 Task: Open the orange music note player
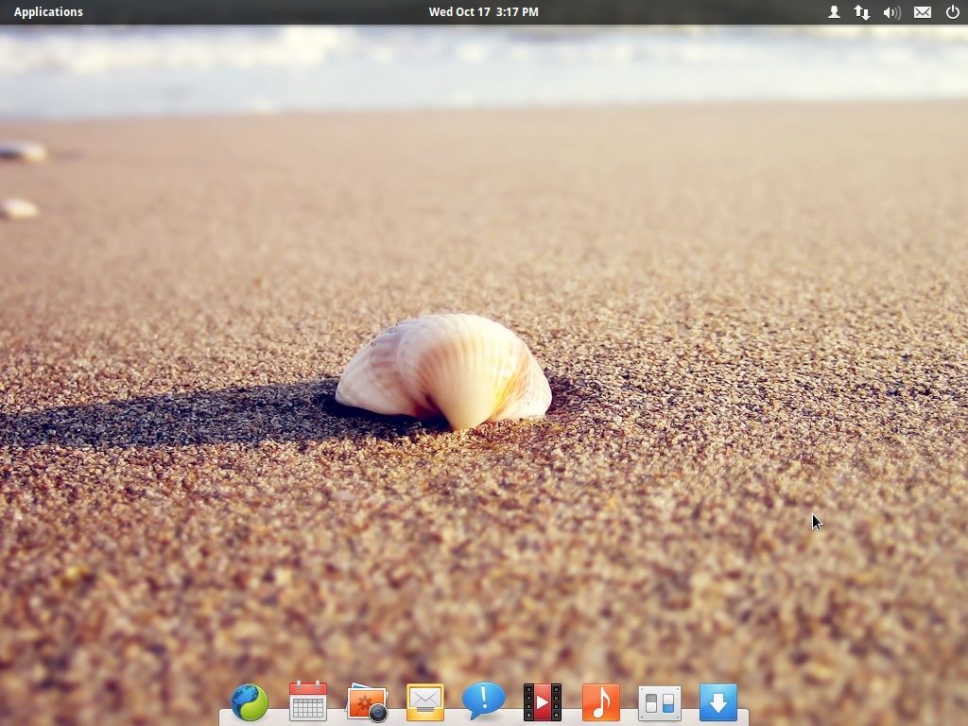(600, 702)
